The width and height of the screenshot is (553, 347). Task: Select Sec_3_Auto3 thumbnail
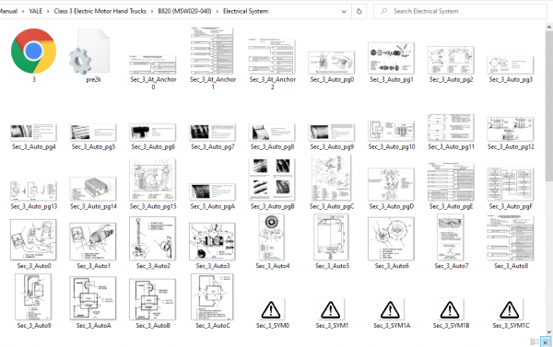pyautogui.click(x=212, y=241)
